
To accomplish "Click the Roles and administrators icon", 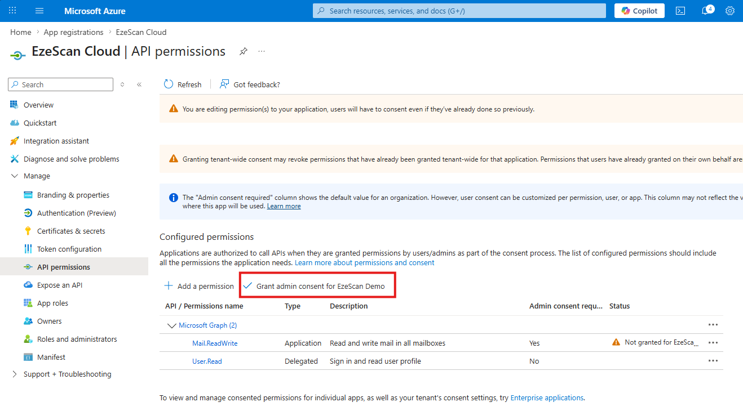I will click(x=28, y=339).
